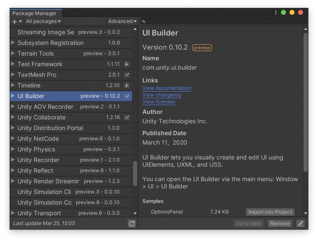318x241 pixels.
Task: Select the Package Manager tab
Action: [x=35, y=13]
